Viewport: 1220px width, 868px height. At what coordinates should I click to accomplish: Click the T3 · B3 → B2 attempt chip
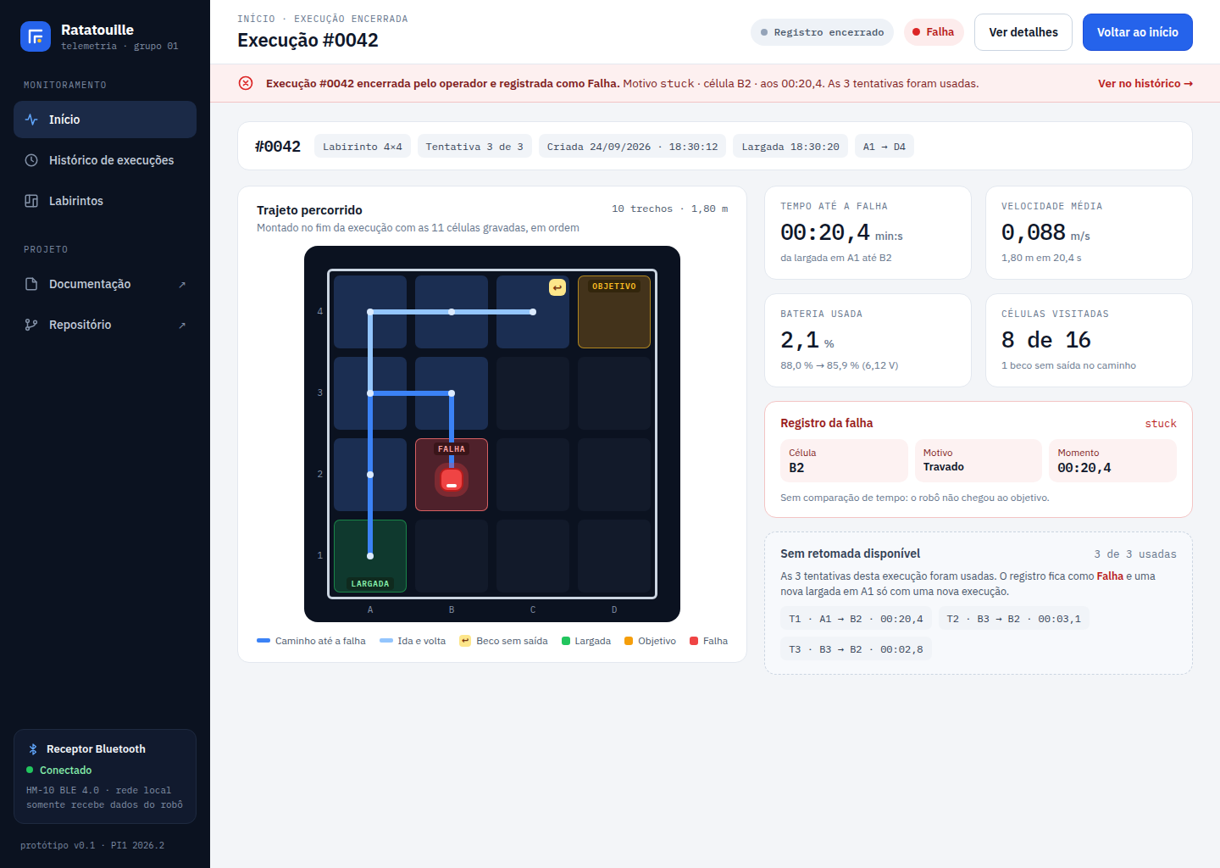pos(856,649)
